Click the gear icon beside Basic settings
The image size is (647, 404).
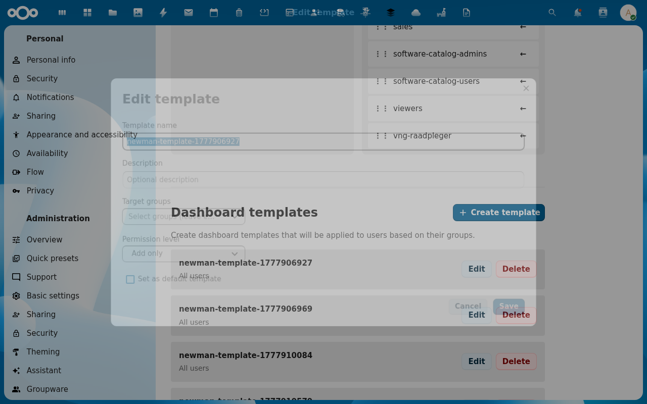point(16,296)
